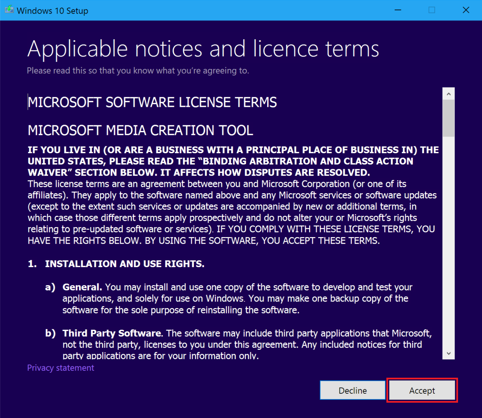Open the Privacy statement link
482x418 pixels.
61,368
